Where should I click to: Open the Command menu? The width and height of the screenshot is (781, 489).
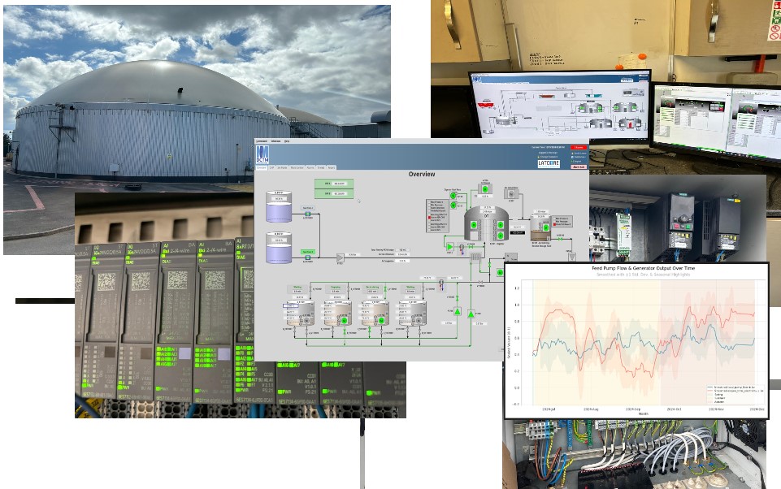pyautogui.click(x=262, y=141)
